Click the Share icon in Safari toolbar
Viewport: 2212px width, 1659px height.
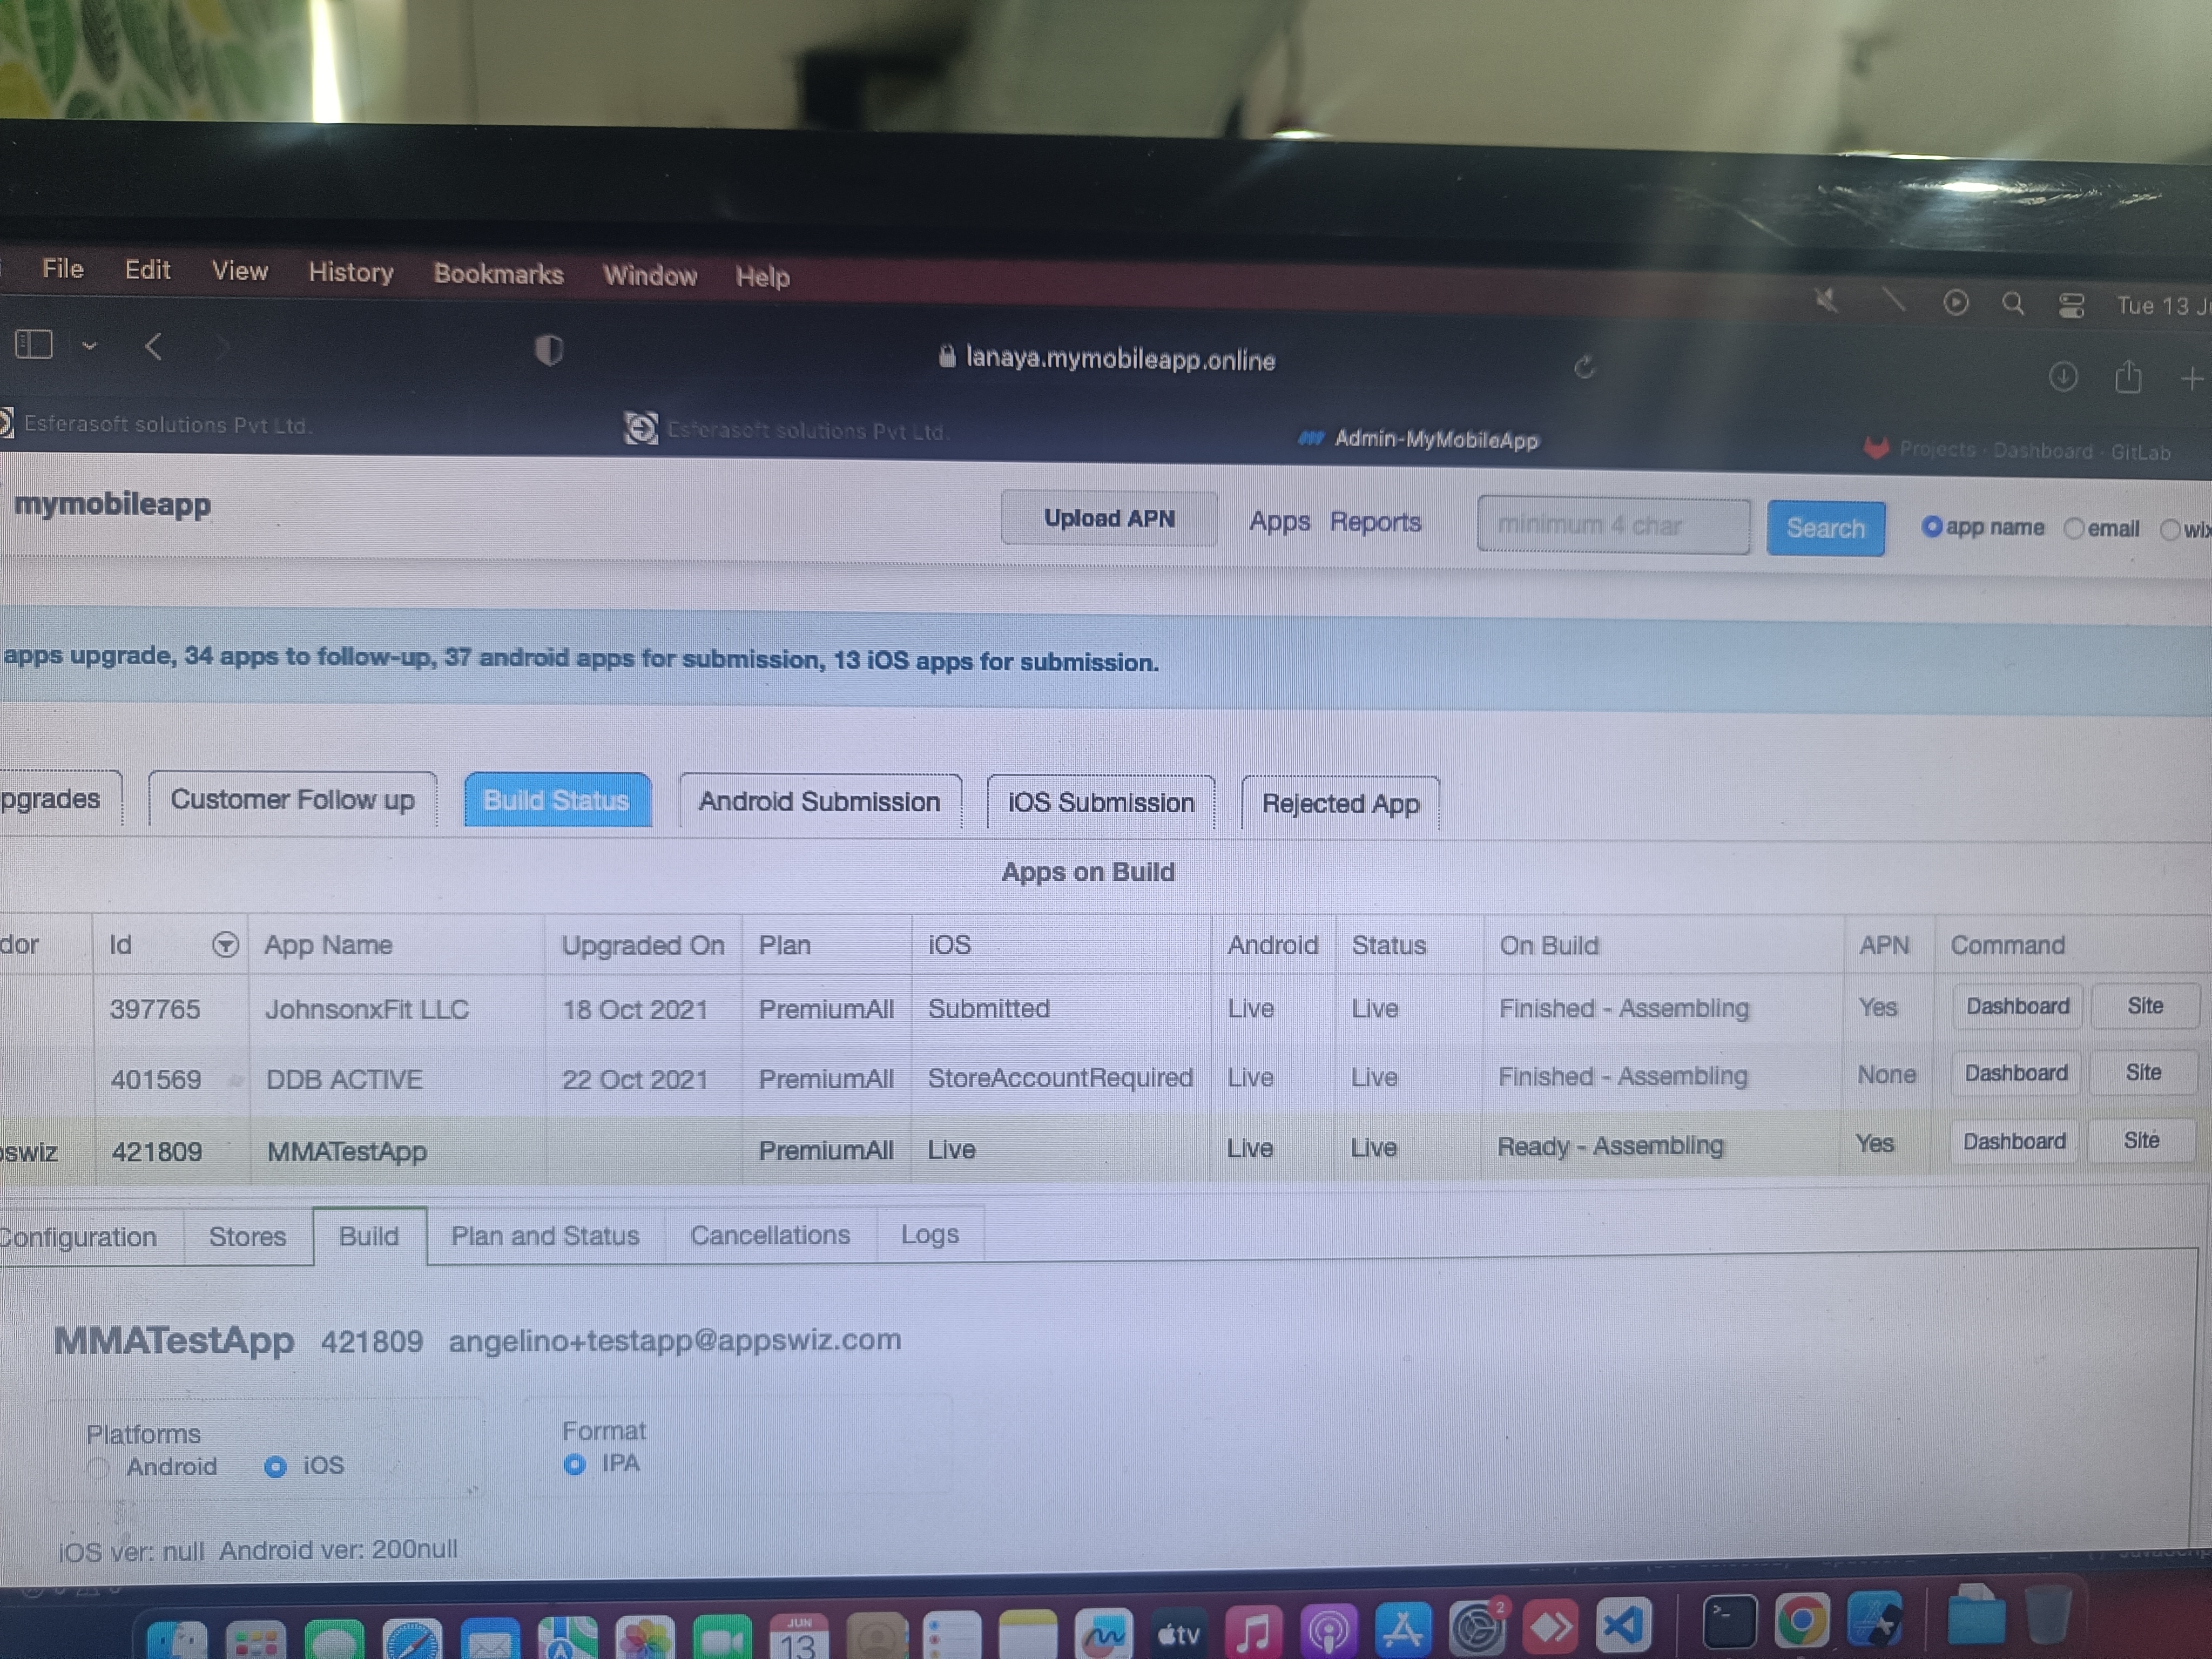(x=2128, y=377)
